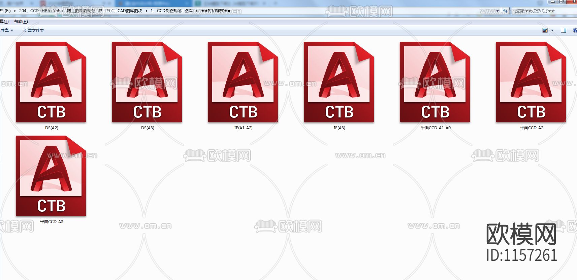The width and height of the screenshot is (577, 280).
Task: Click the 新建文件夹 button
Action: [33, 30]
